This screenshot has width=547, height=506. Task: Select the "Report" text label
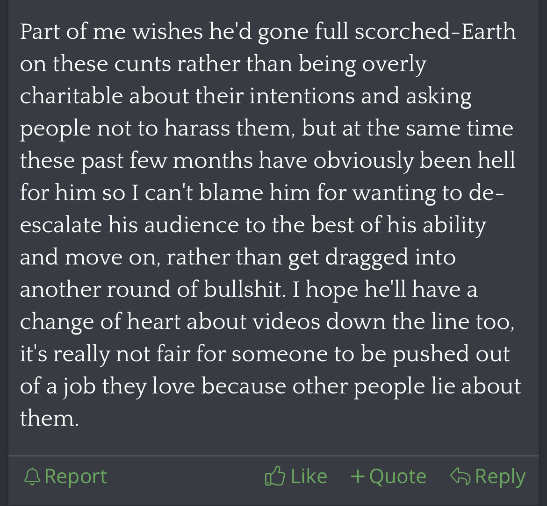pyautogui.click(x=76, y=477)
